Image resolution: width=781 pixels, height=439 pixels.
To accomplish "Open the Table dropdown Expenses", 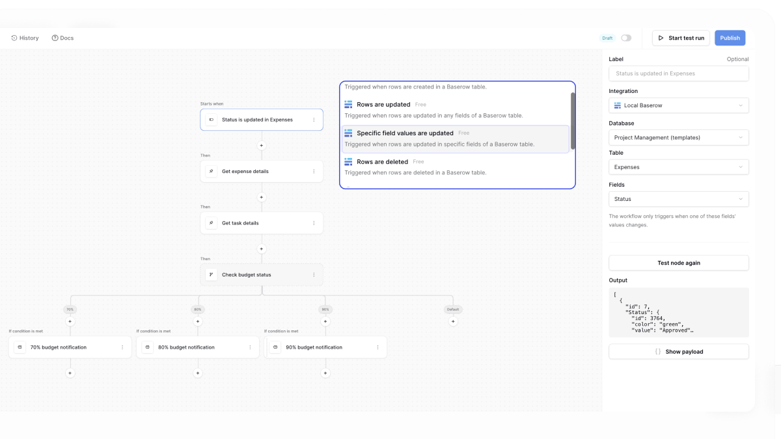I will tap(679, 167).
